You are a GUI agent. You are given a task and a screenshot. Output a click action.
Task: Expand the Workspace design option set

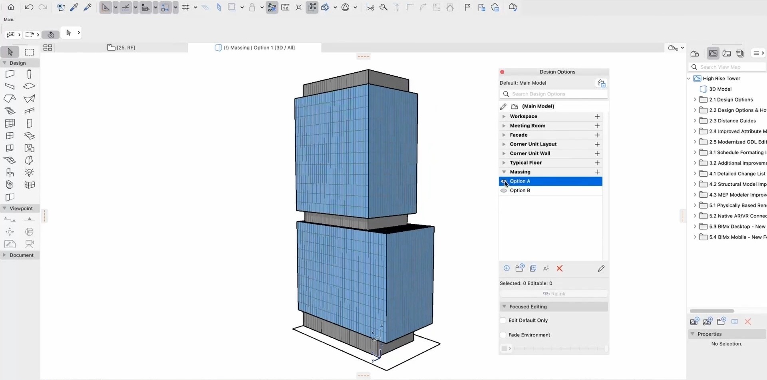pyautogui.click(x=504, y=116)
